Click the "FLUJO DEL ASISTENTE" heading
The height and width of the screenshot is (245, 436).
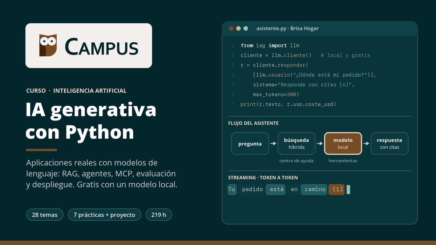[x=253, y=123]
